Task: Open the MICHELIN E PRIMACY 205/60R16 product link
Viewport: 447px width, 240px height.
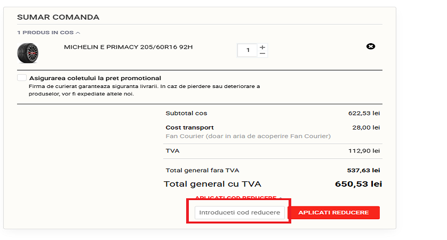Action: 128,47
